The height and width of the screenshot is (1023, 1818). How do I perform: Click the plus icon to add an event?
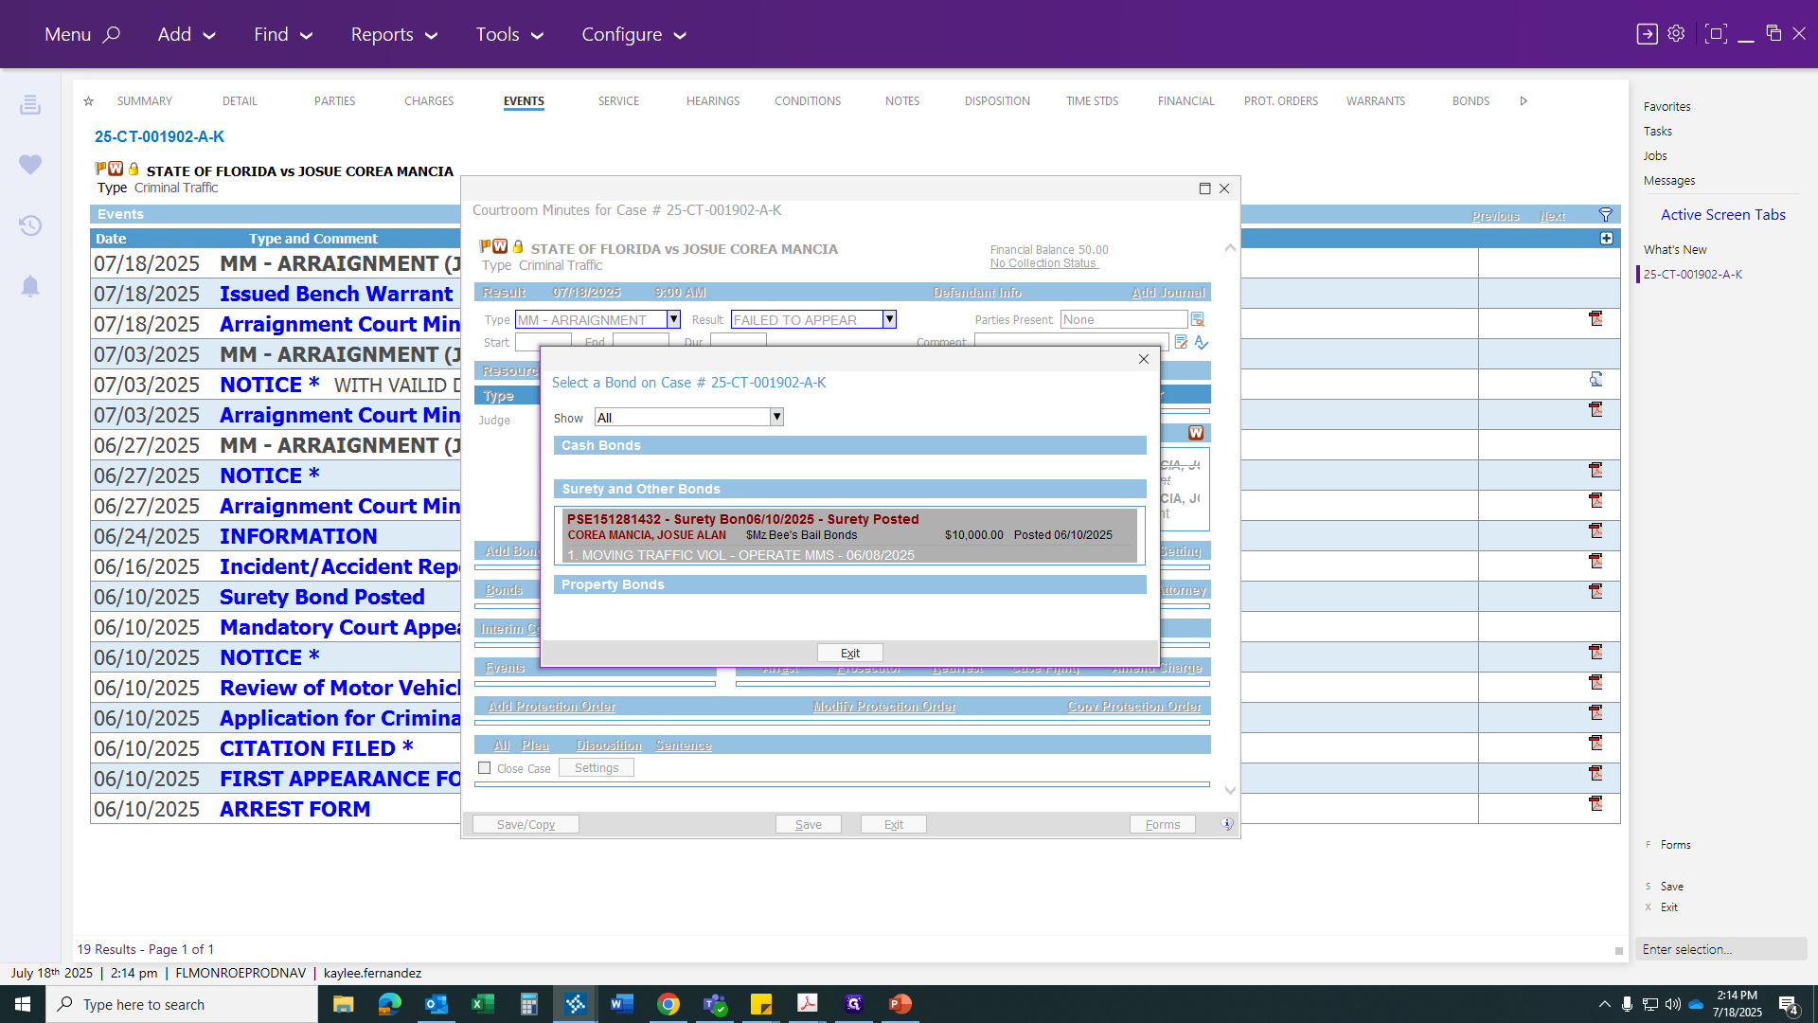[1606, 239]
